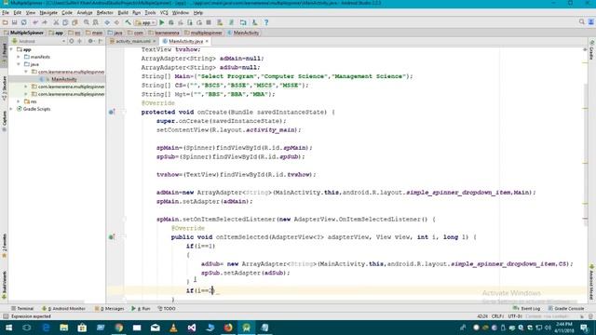Collapse the java folder node

point(19,64)
